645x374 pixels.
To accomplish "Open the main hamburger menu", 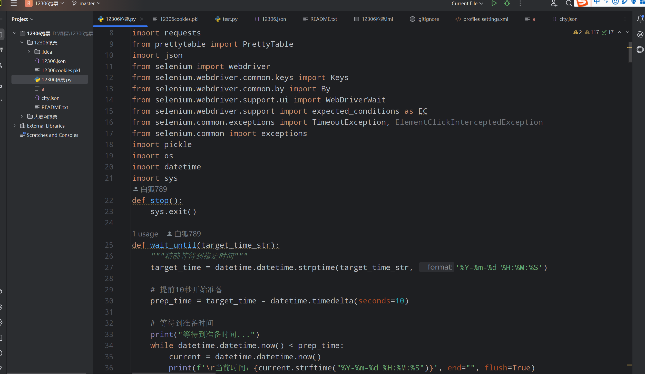I will [x=14, y=3].
